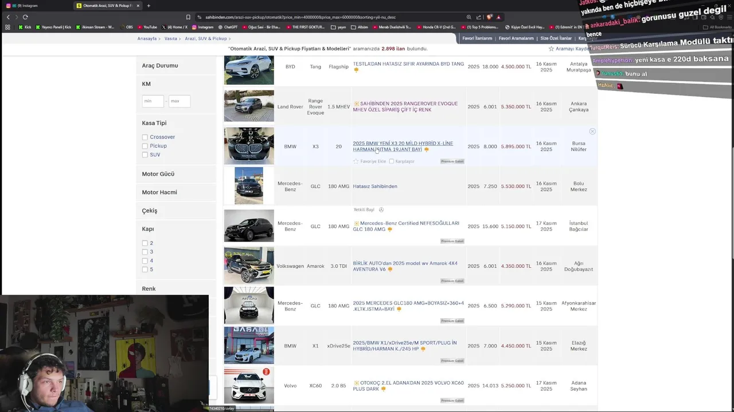Viewport: 734px width, 412px height.
Task: Open the yayın bookmarks folder
Action: coord(339,27)
